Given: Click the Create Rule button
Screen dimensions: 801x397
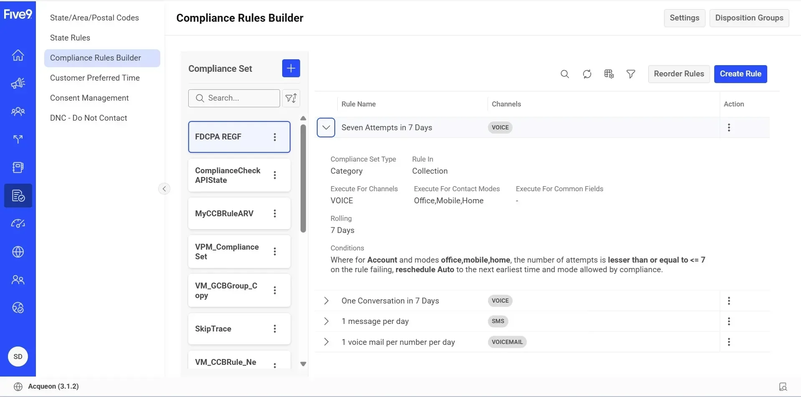Looking at the screenshot, I should point(740,74).
